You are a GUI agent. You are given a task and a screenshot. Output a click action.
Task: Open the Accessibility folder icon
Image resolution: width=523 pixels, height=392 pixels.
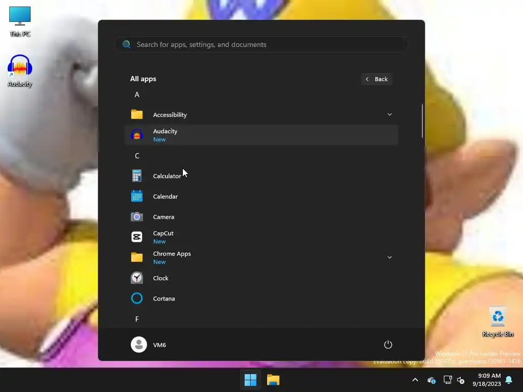[x=137, y=114]
